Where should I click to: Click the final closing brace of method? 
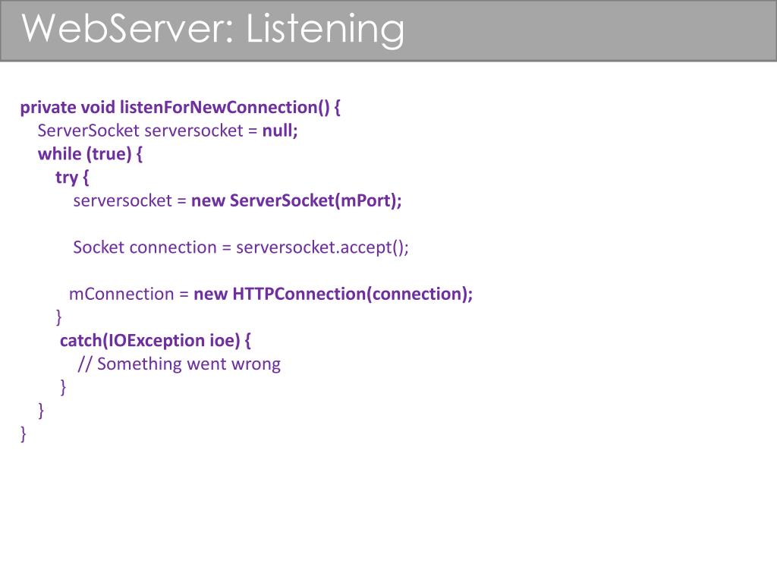[x=24, y=433]
